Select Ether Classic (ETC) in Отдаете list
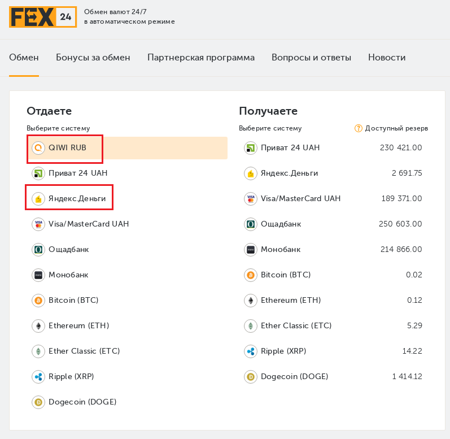This screenshot has height=439, width=450. point(84,351)
